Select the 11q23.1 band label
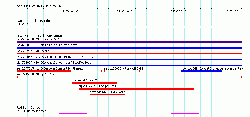 [x=23, y=24]
